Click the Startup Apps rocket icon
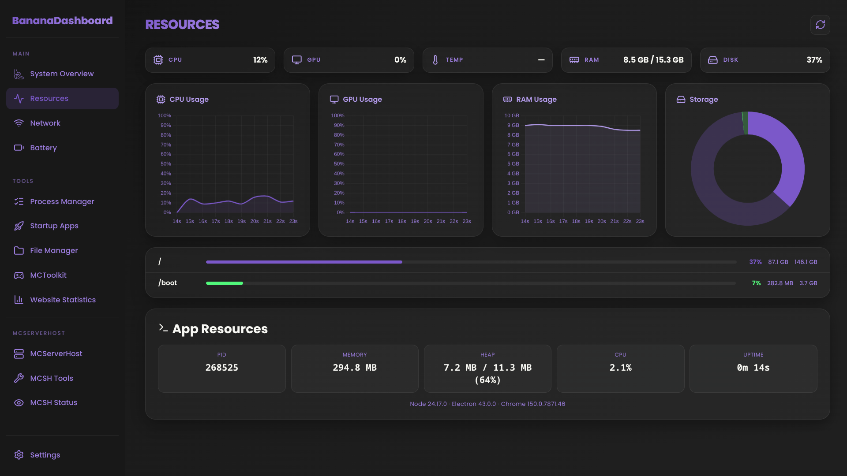847x476 pixels. click(19, 226)
